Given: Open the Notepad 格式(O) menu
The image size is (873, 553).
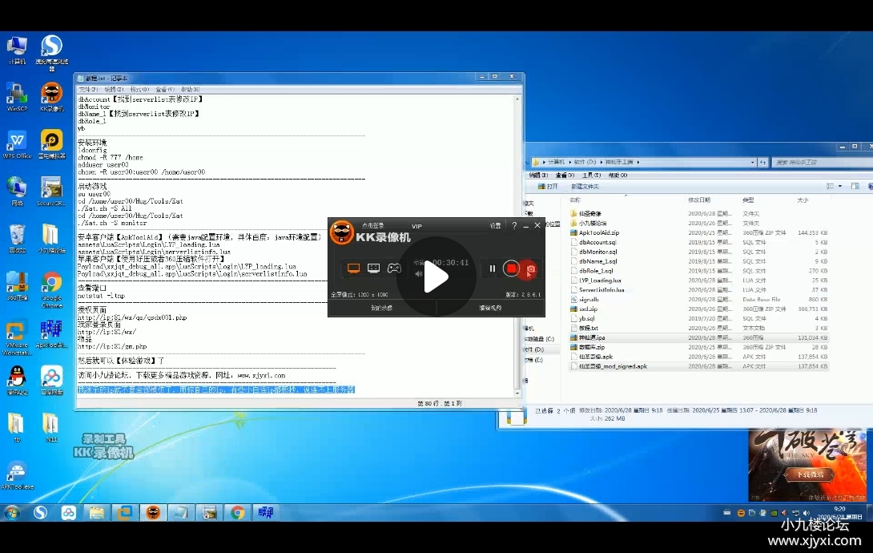Looking at the screenshot, I should click(139, 89).
